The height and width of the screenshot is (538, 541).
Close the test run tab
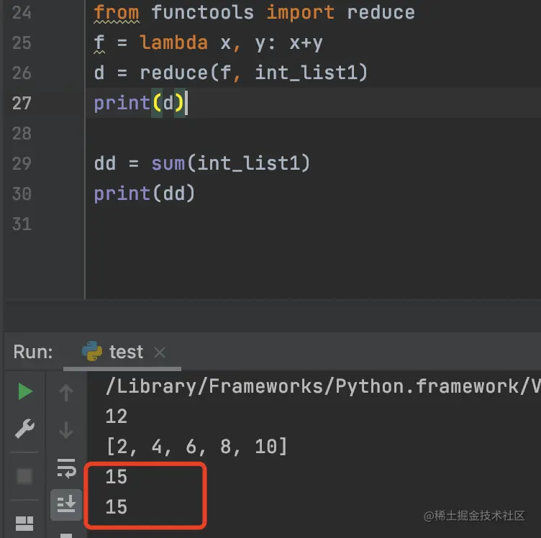(160, 352)
